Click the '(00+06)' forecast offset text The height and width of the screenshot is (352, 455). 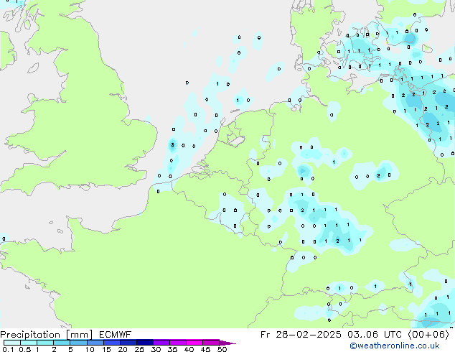(x=428, y=335)
